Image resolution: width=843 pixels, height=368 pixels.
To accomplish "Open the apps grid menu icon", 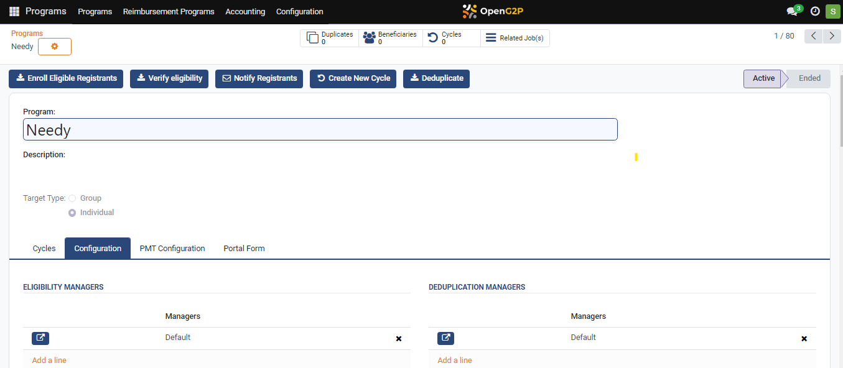I will coord(14,12).
